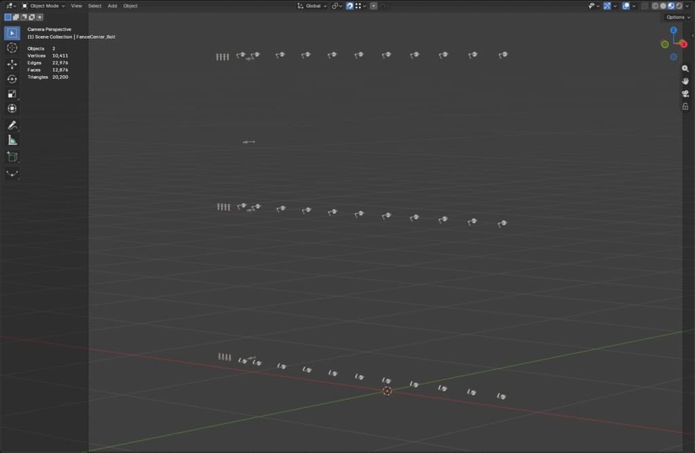Open the pivot point dropdown

coord(337,5)
